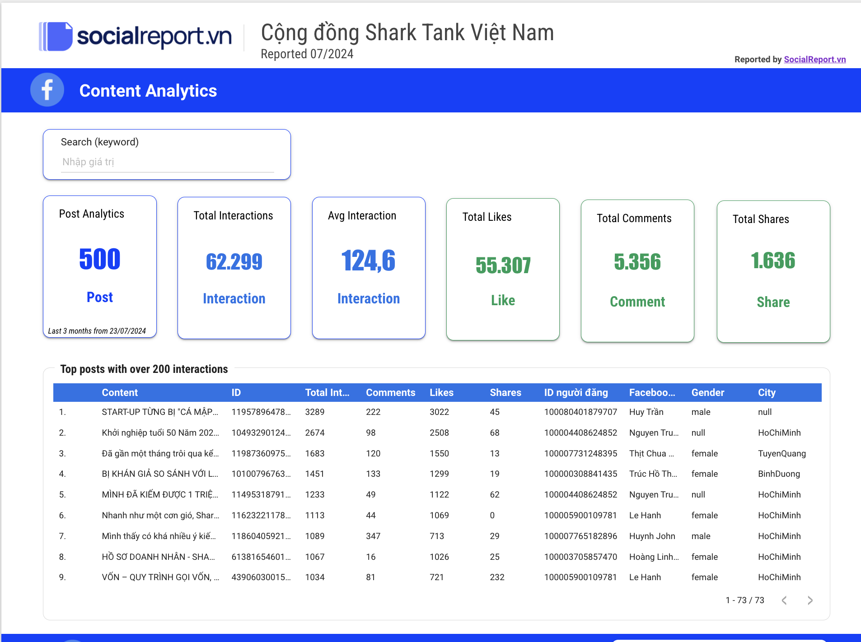Click shares value 232
This screenshot has width=861, height=642.
[x=497, y=577]
